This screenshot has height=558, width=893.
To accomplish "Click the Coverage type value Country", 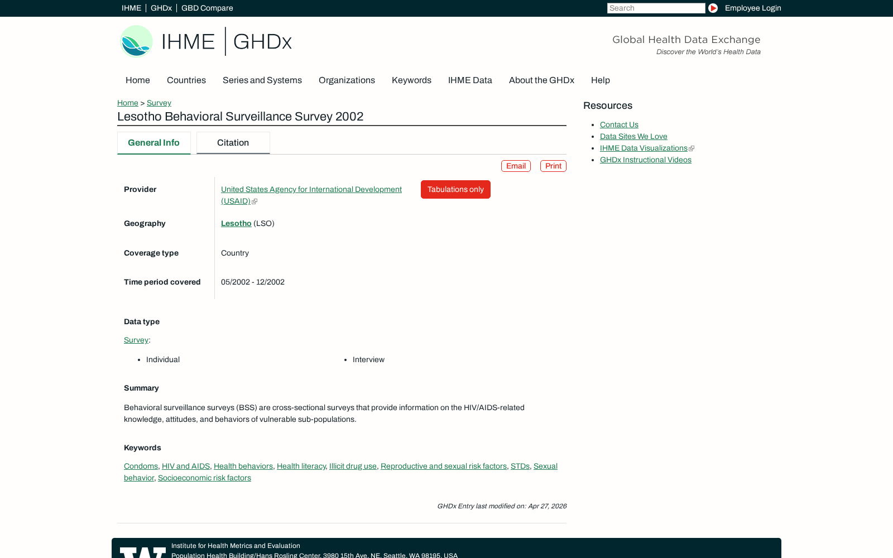I will (235, 253).
